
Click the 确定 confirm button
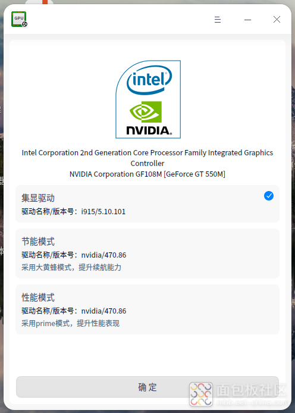tap(147, 387)
